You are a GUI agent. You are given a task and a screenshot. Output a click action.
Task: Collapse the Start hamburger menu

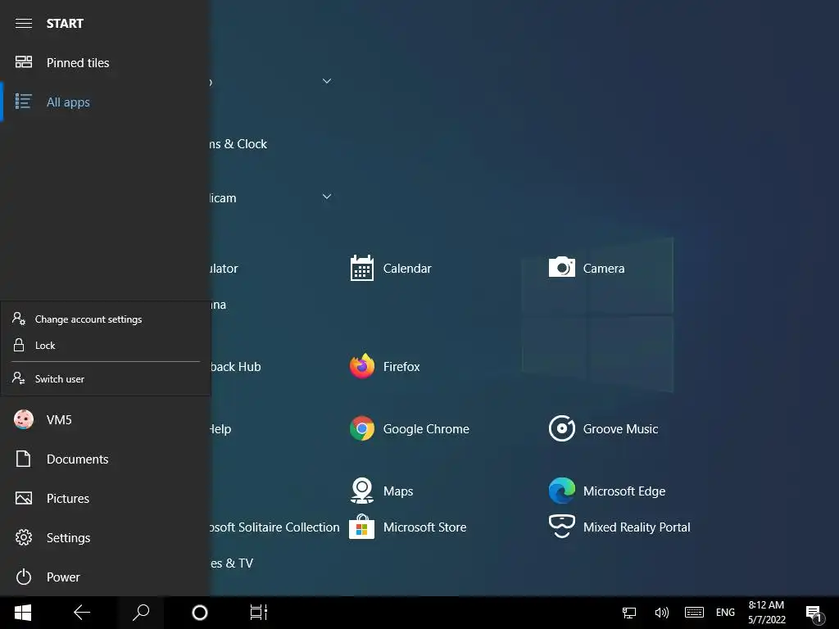click(24, 24)
